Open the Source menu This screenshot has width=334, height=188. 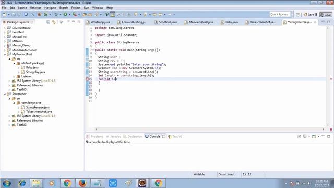22,8
